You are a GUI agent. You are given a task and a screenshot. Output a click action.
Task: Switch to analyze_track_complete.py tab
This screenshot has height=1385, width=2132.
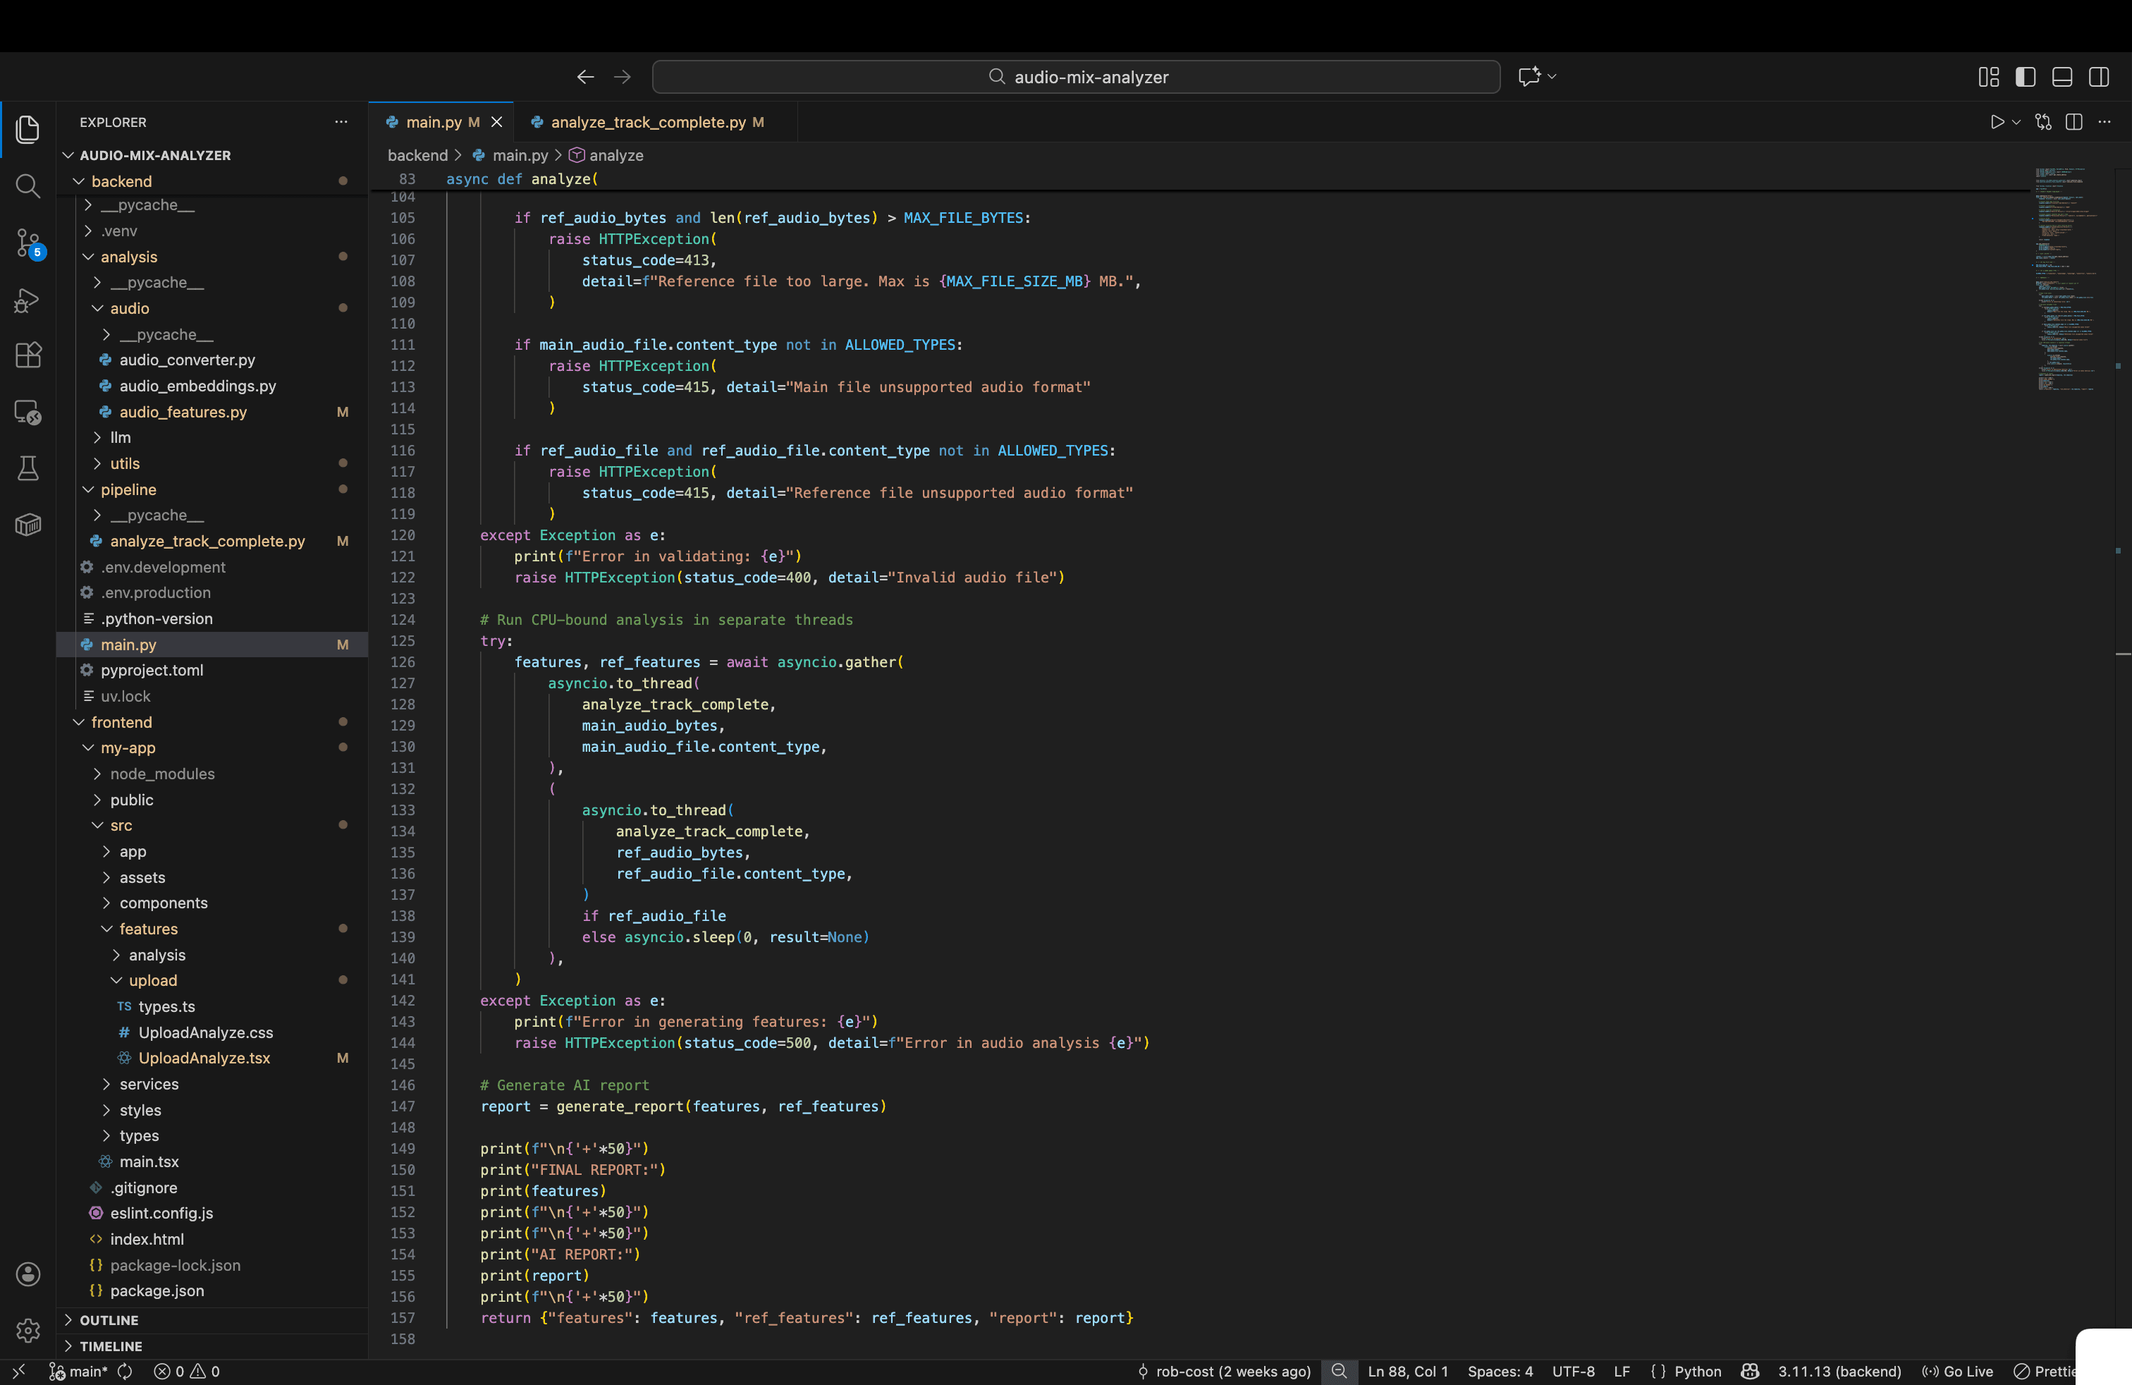click(648, 122)
